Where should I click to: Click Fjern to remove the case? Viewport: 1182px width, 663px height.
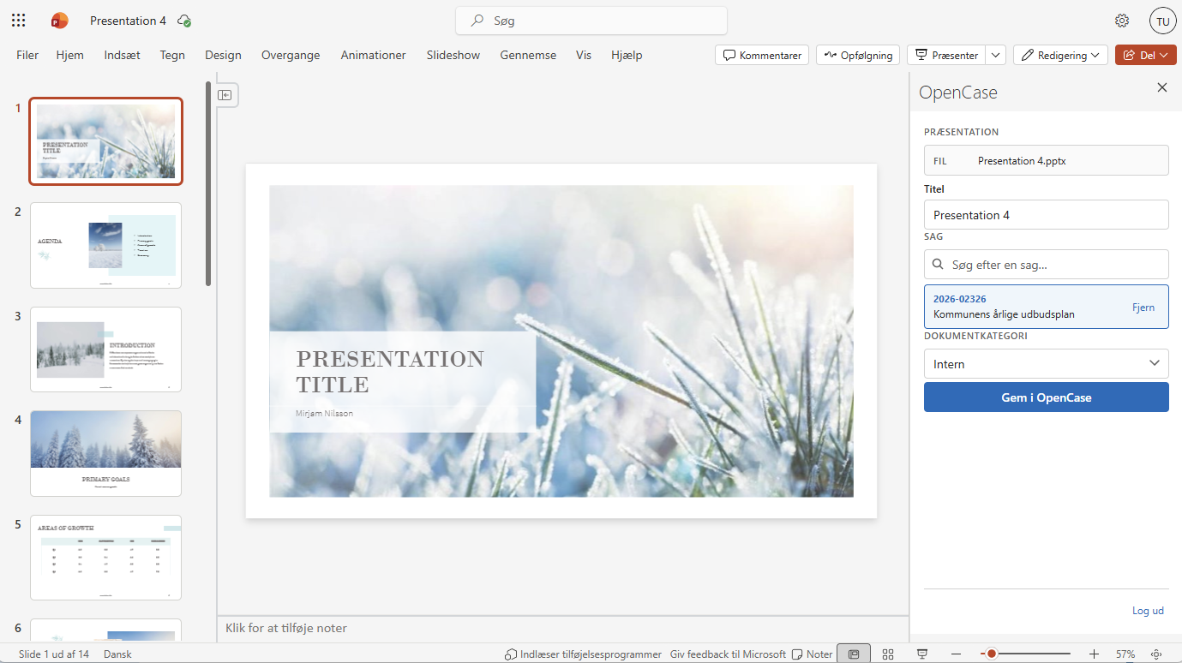(x=1143, y=307)
